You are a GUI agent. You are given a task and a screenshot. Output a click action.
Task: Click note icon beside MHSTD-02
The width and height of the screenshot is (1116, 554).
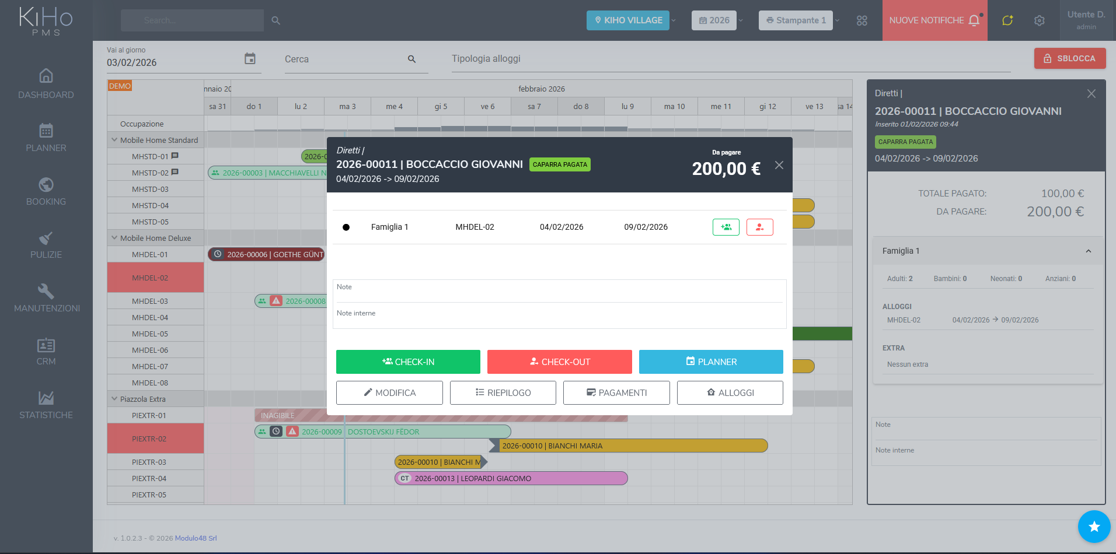(175, 172)
